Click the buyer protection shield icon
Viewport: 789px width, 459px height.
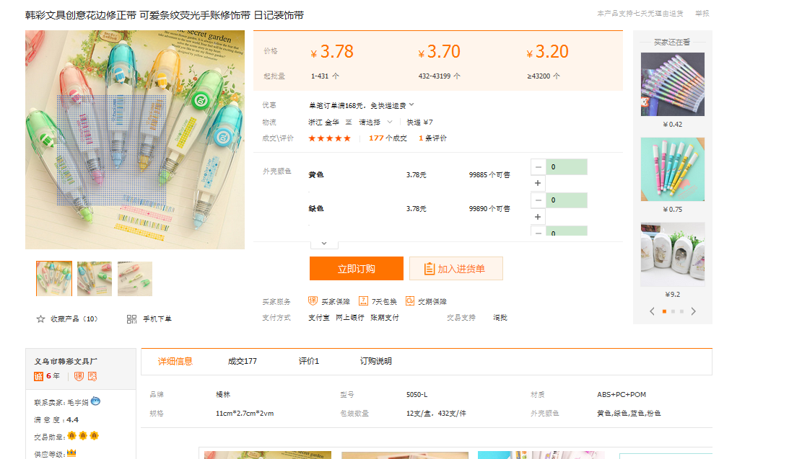313,301
